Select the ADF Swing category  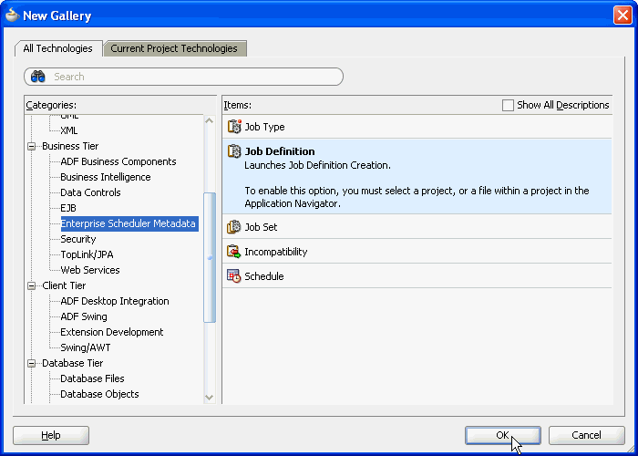[84, 316]
